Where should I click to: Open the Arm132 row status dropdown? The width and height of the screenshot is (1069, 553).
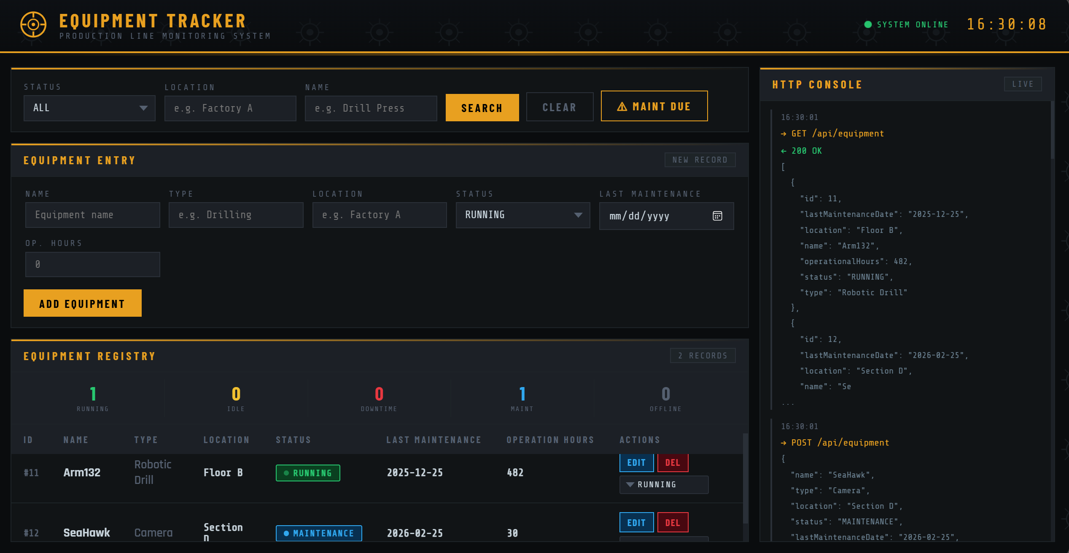click(x=664, y=485)
